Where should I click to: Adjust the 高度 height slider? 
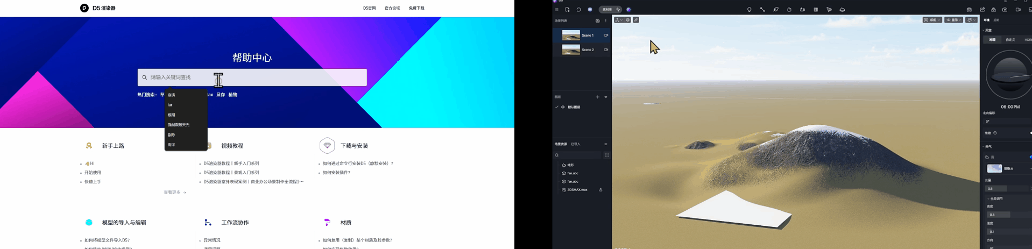[x=1008, y=215]
